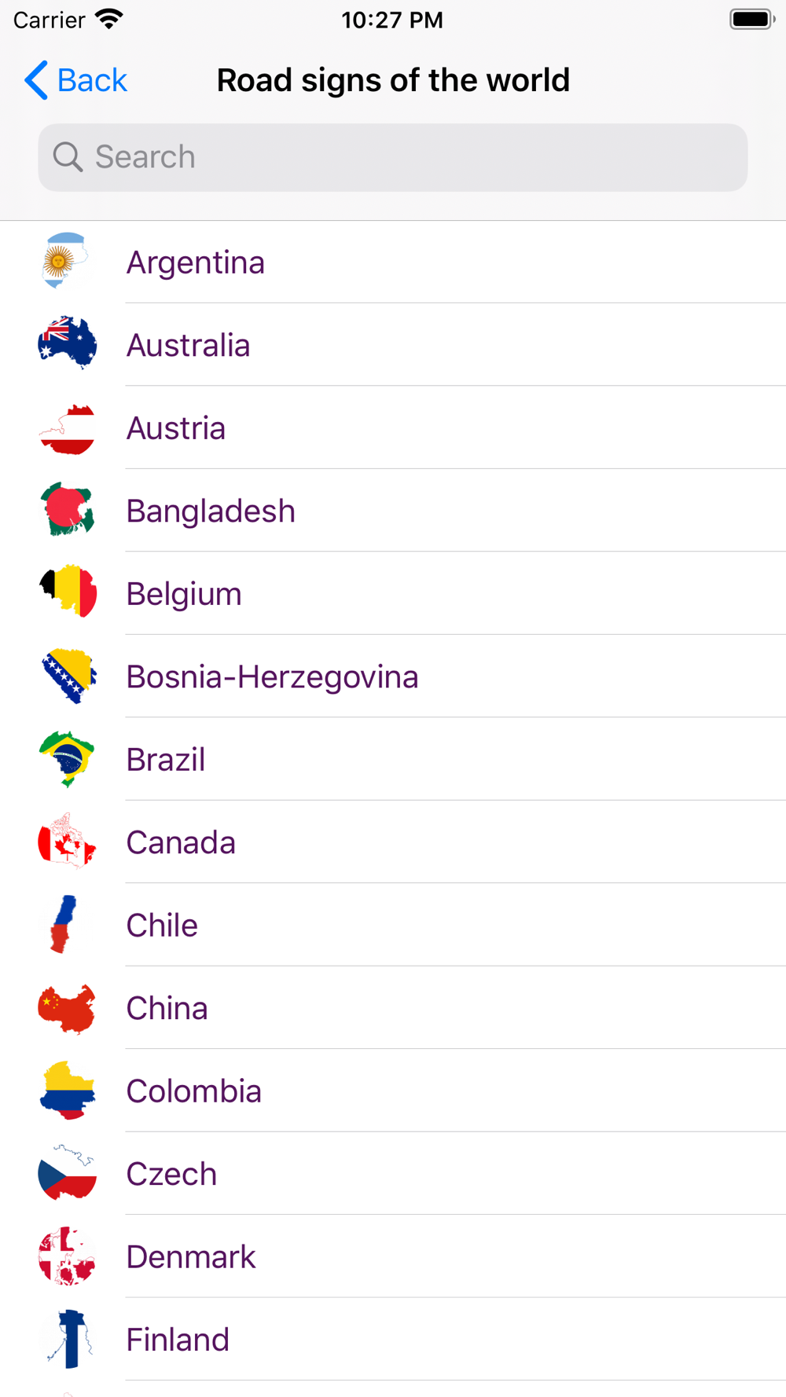Select the Colombia flag map icon

[x=67, y=1090]
